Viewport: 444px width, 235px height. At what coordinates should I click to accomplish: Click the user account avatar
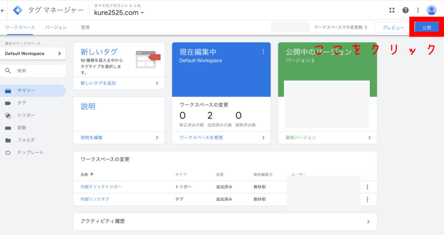431,10
